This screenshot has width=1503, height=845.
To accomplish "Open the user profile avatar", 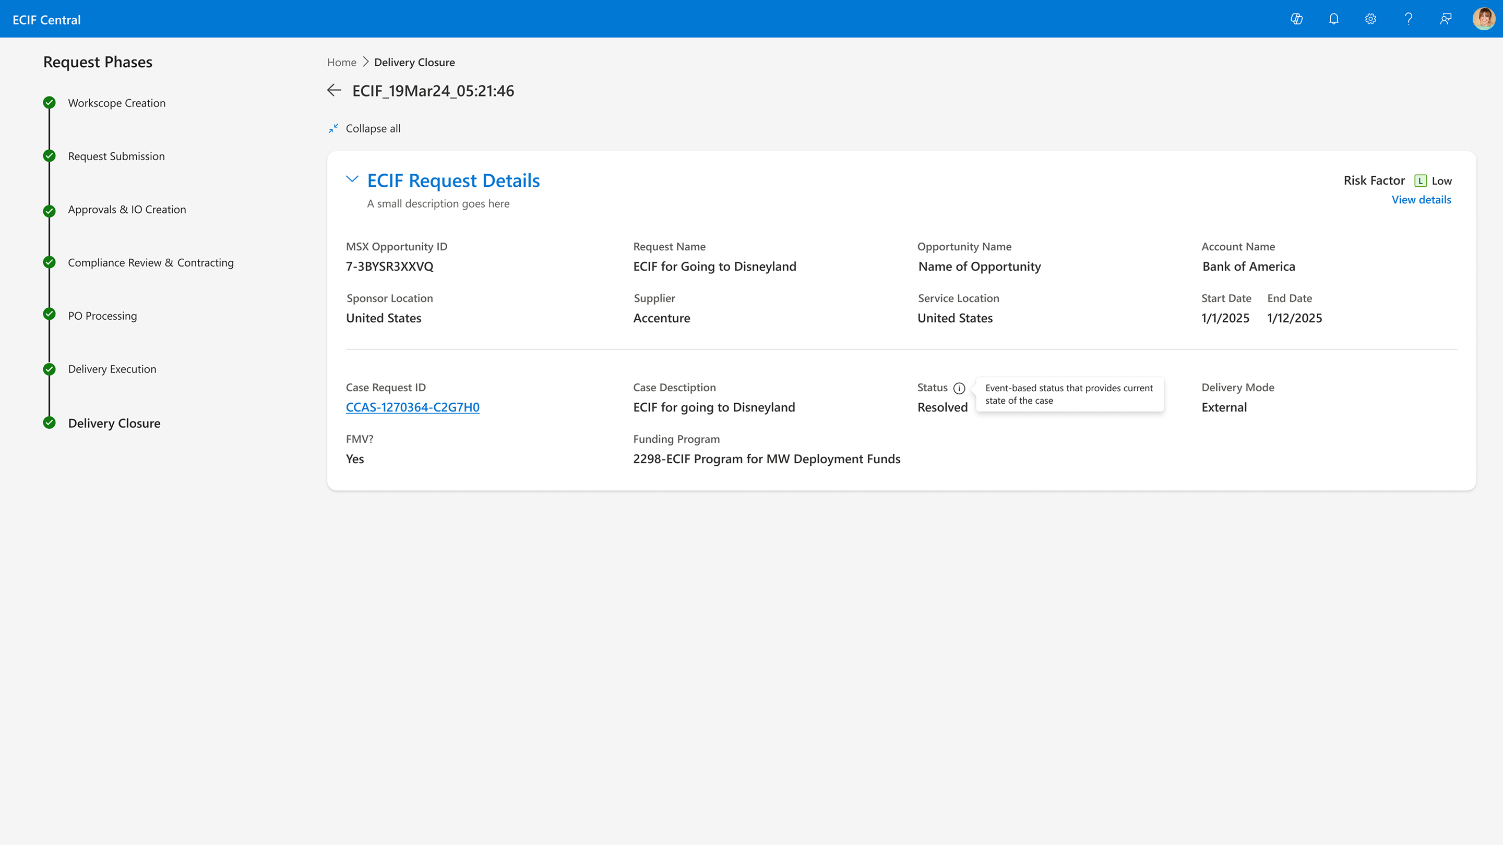I will (1484, 19).
